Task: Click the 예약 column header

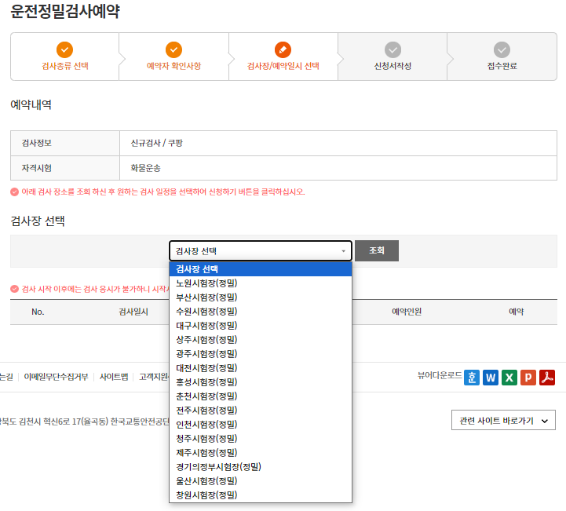Action: (x=517, y=312)
